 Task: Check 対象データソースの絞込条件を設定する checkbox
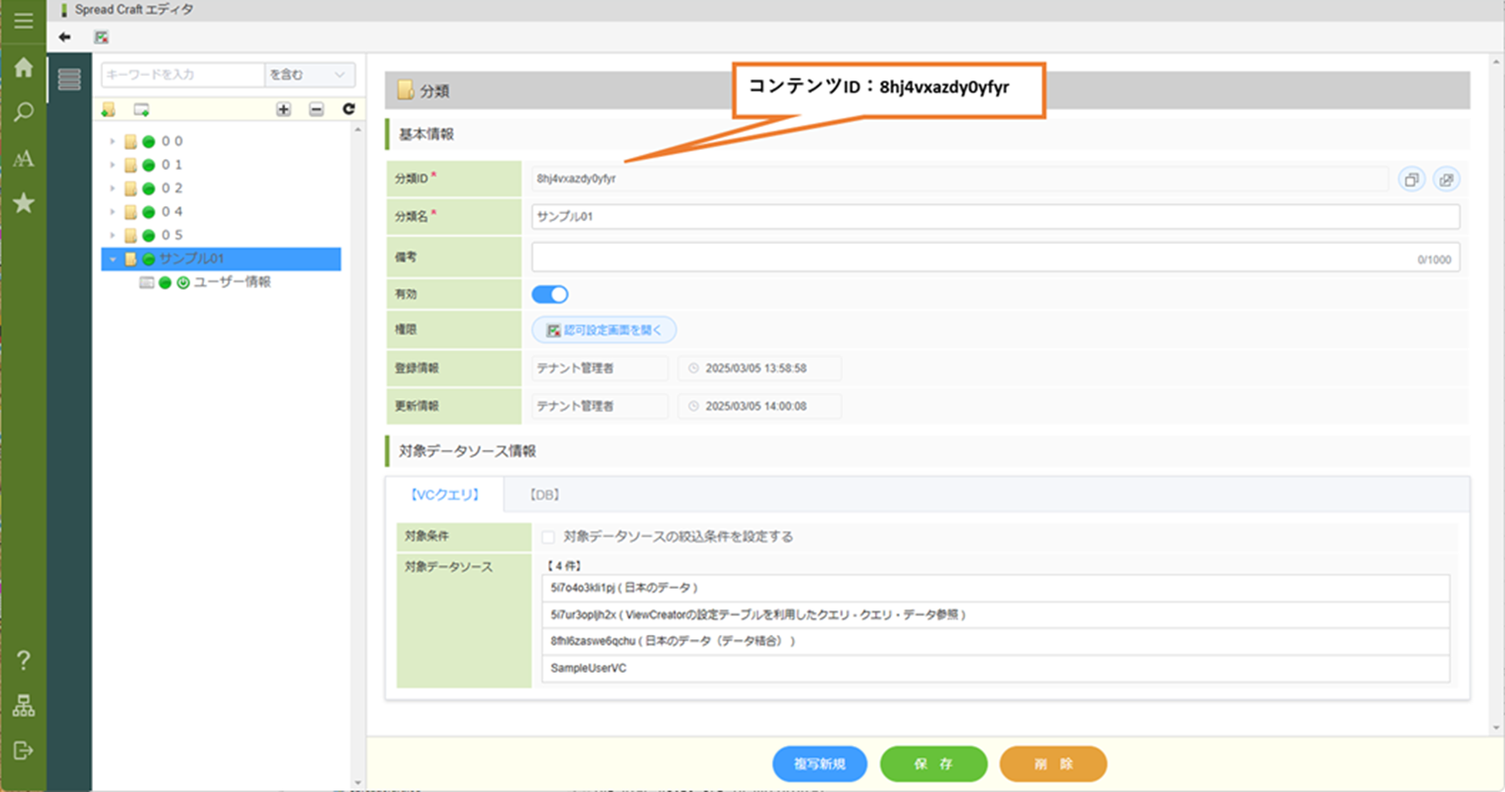click(548, 537)
